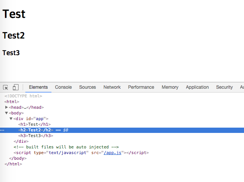244x182 pixels.
Task: Click the $0 reference in selected row
Action: (x=65, y=130)
